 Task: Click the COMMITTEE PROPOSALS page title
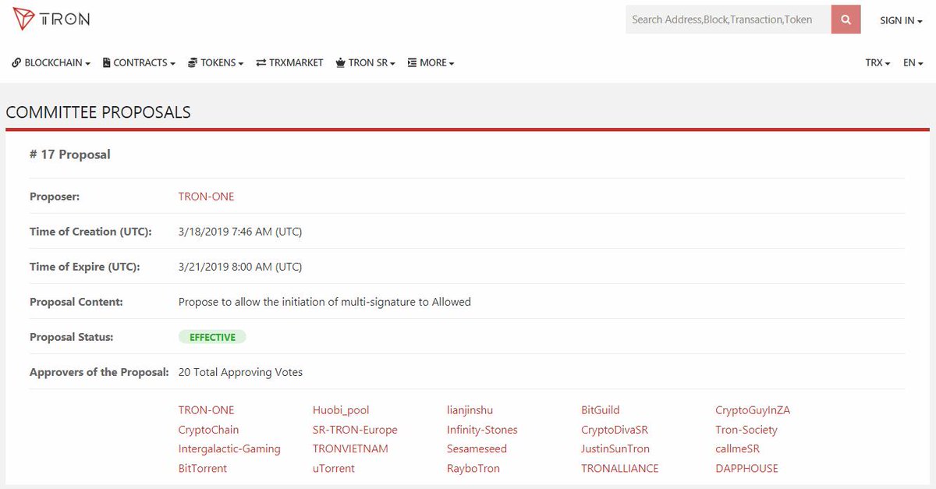click(x=98, y=112)
